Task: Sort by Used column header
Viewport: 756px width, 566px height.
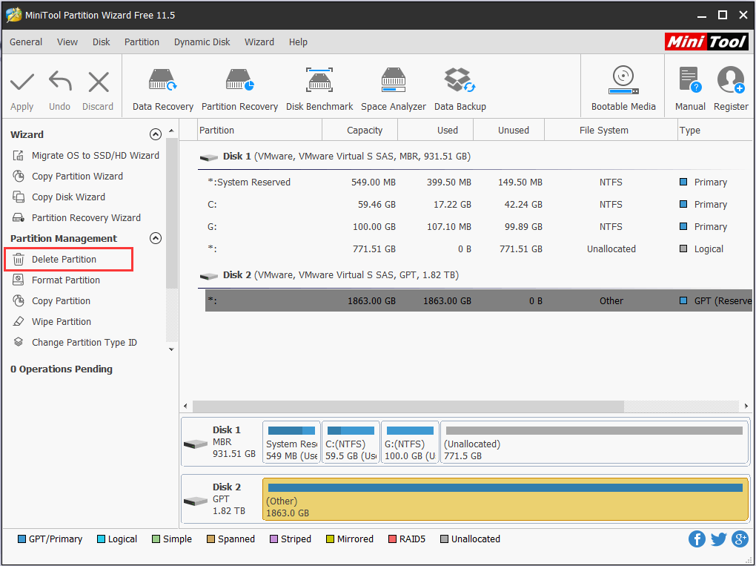Action: (435, 131)
